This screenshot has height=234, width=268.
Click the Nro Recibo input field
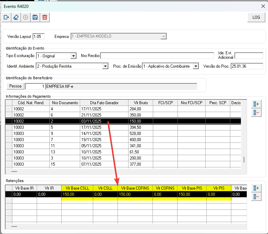157,56
